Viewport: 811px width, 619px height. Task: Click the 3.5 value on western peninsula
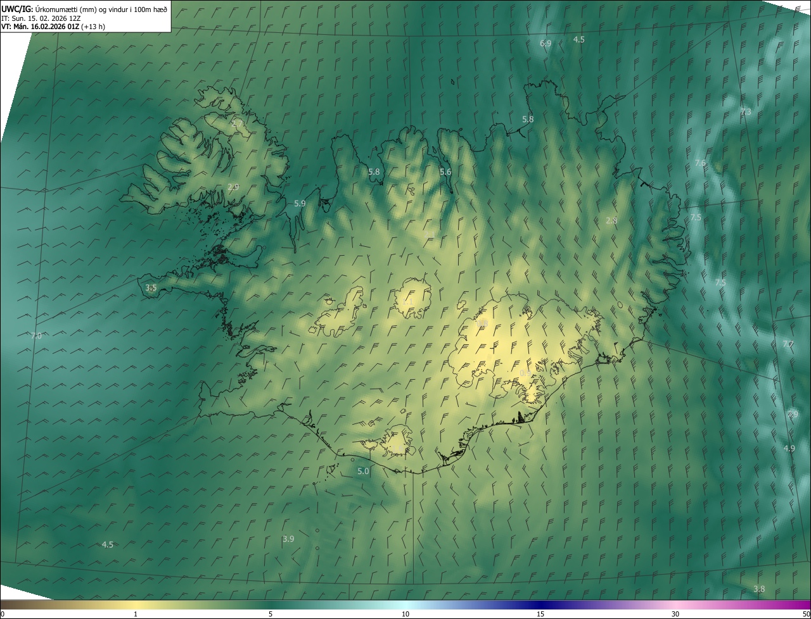pos(151,288)
